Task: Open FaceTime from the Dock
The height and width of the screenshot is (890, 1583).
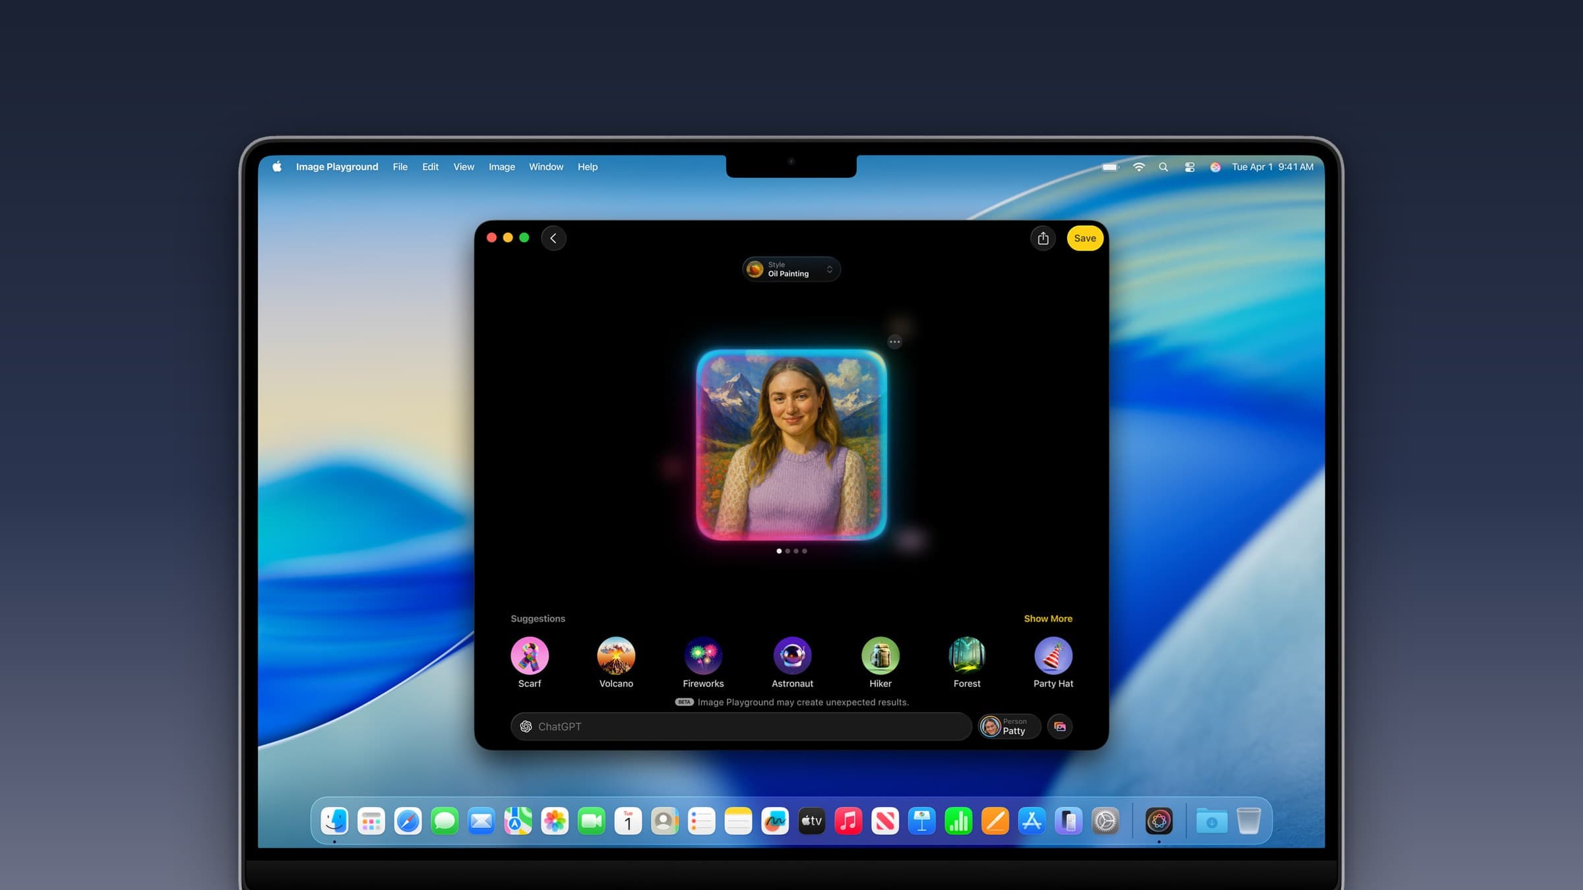Action: [x=592, y=821]
